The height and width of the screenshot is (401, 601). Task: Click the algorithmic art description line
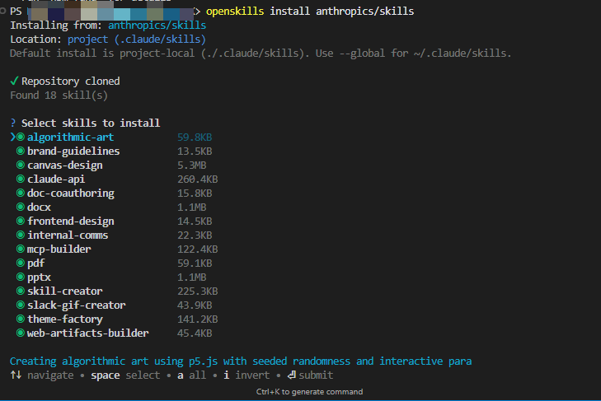241,361
